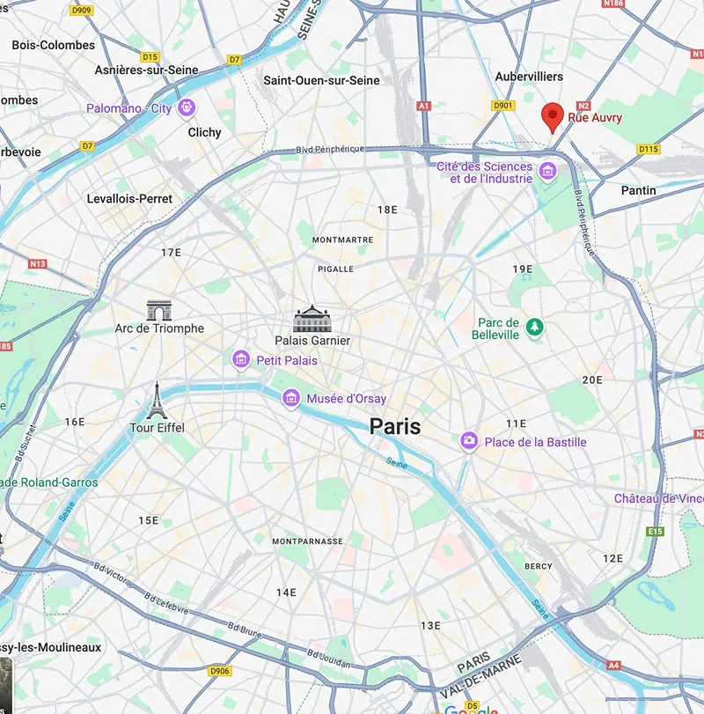The height and width of the screenshot is (714, 704).
Task: Select the Château de Vincennes label
Action: 659,498
